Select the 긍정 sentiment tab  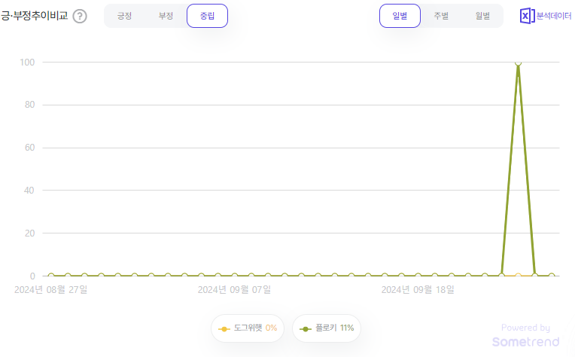point(124,16)
